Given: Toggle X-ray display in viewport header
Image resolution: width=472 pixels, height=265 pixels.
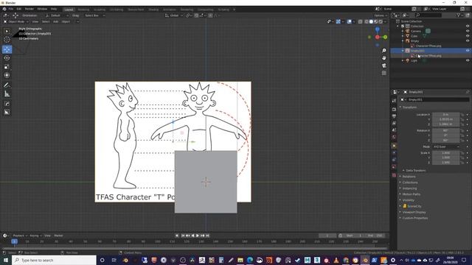Looking at the screenshot, I should [361, 21].
